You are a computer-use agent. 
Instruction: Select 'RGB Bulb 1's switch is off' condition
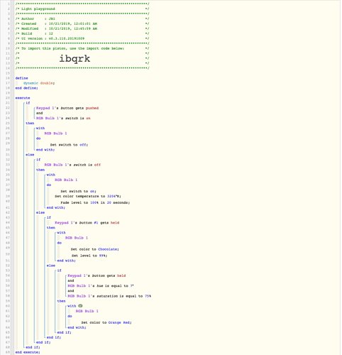[72, 165]
